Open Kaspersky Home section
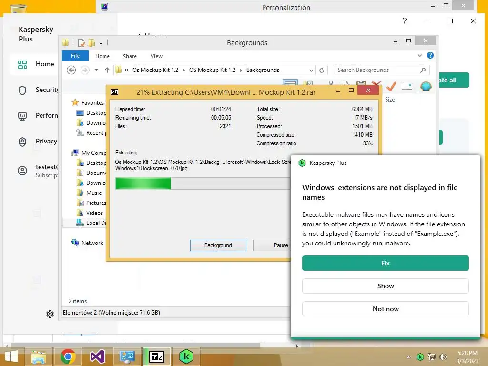The width and height of the screenshot is (488, 366). point(36,64)
